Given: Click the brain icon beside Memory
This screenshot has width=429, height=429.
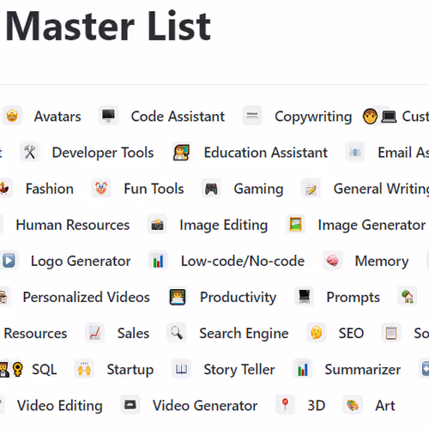Looking at the screenshot, I should [332, 261].
